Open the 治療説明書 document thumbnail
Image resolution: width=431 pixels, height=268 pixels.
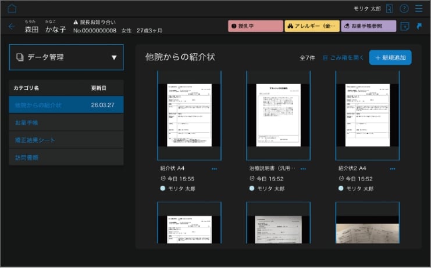click(279, 115)
